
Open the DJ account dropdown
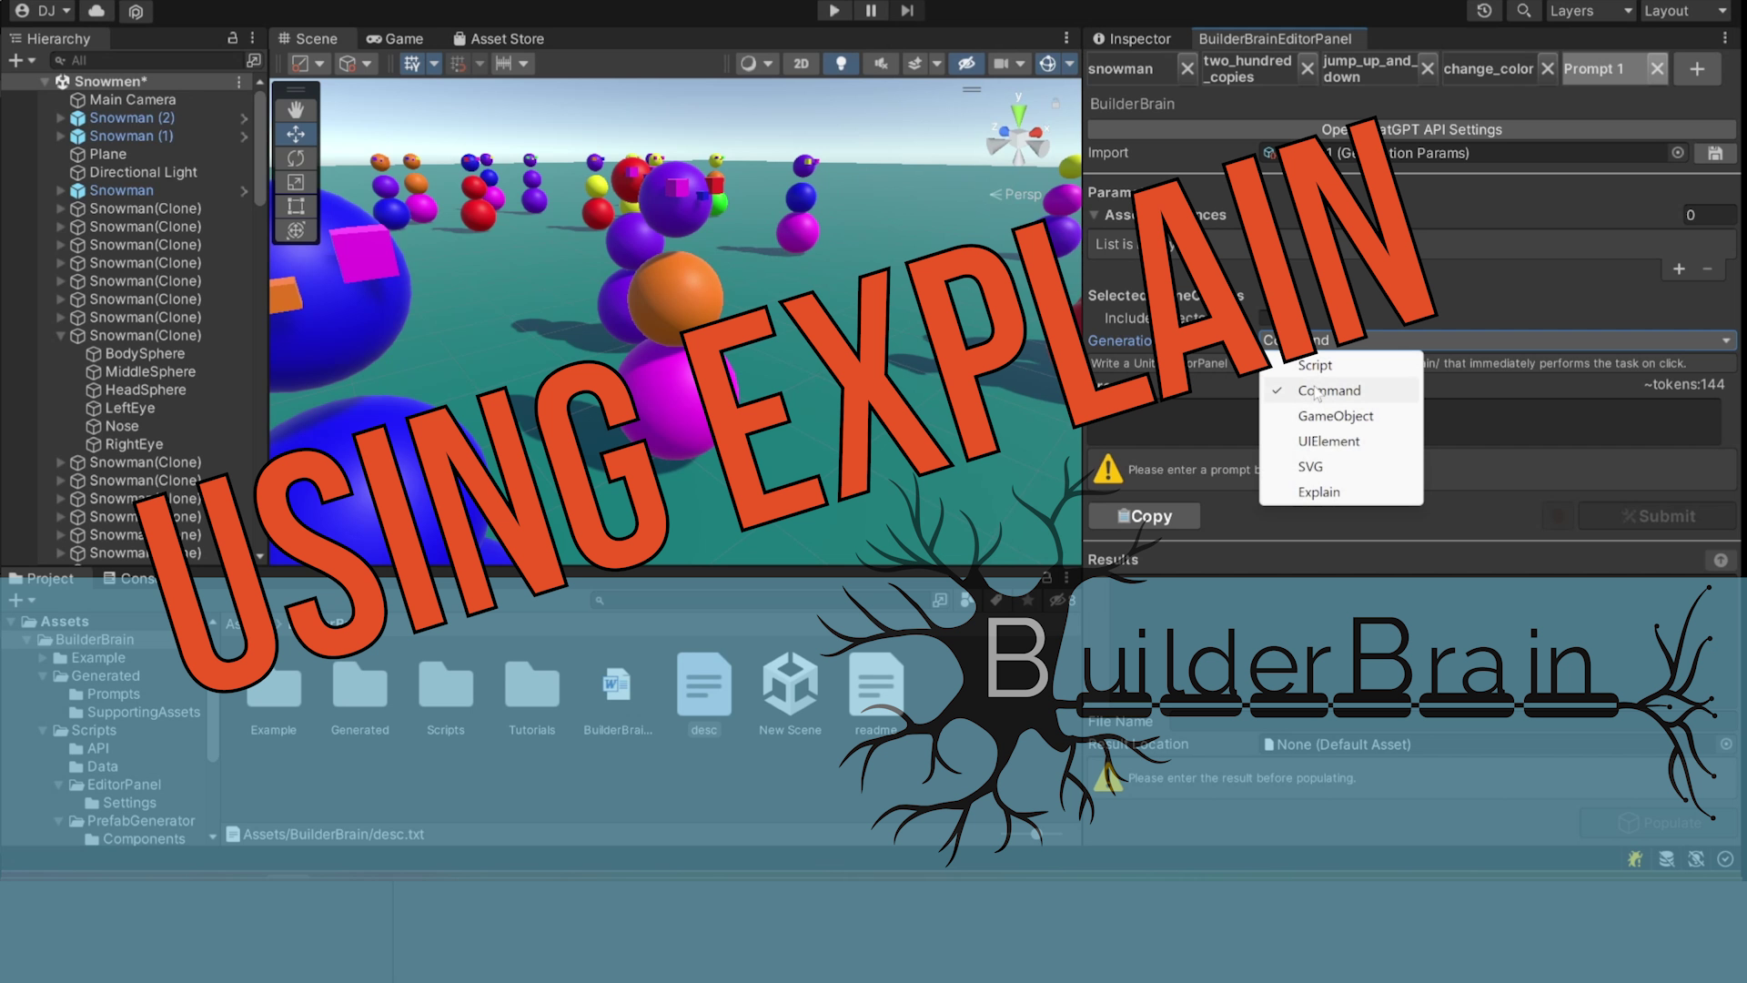pyautogui.click(x=44, y=11)
